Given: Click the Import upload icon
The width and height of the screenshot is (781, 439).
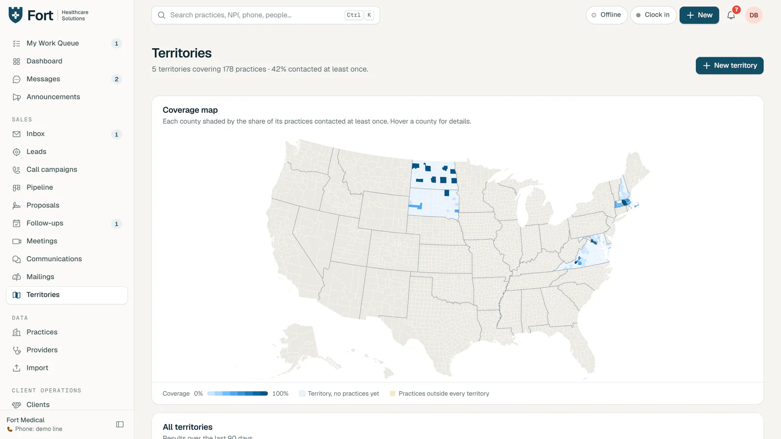Looking at the screenshot, I should (x=17, y=368).
